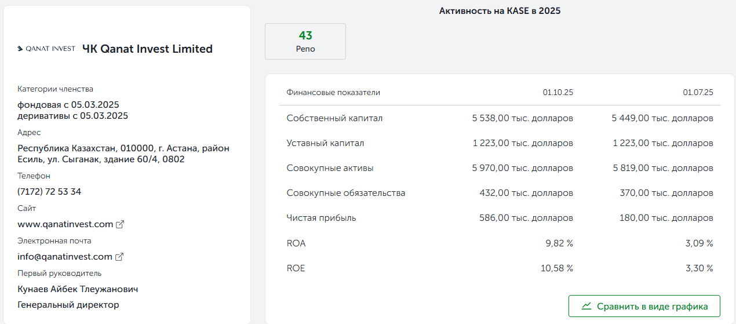Click the value 370,00 тыс. долларов
The image size is (736, 324).
tap(666, 193)
